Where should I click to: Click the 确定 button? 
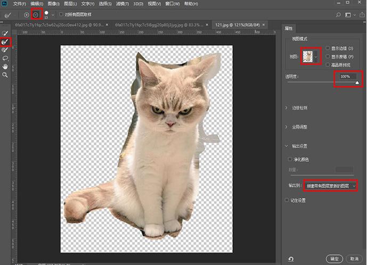[334, 259]
